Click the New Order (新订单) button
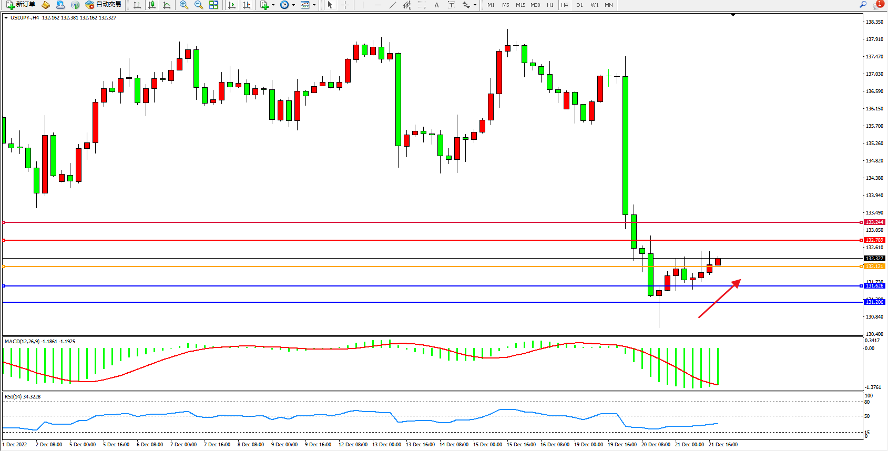This screenshot has width=888, height=451. tap(21, 5)
